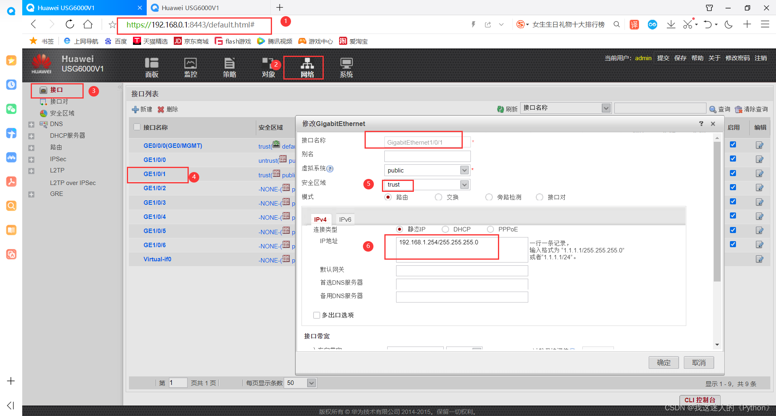Open the 安全区域 trust dropdown
This screenshot has height=416, width=776.
464,184
